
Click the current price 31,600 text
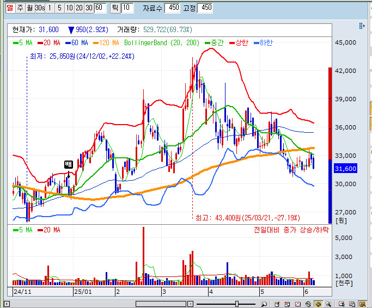coord(48,29)
